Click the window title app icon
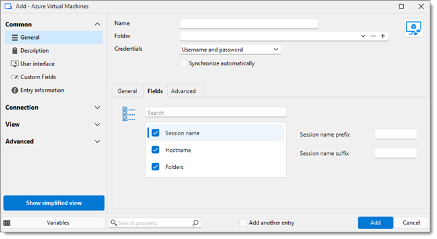 tap(8, 6)
